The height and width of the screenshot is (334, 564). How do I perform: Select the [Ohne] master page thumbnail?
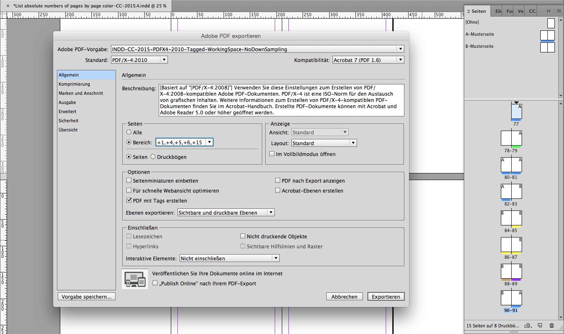(551, 23)
